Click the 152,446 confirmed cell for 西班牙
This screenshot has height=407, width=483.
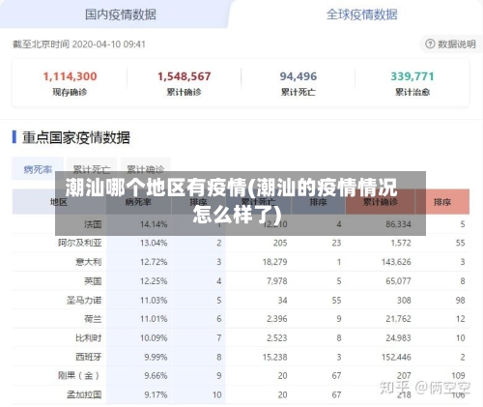tap(396, 357)
